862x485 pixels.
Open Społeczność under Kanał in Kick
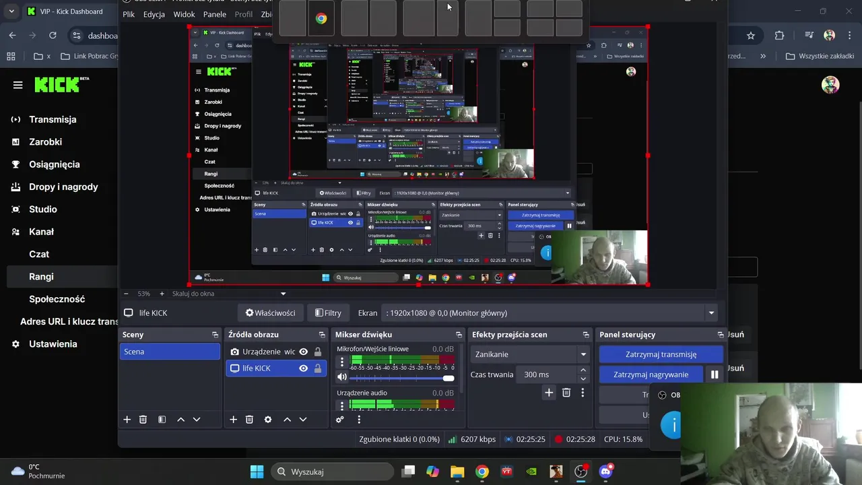[x=57, y=299]
